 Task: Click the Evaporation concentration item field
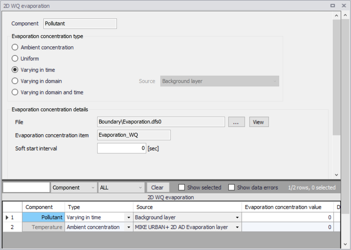(134, 135)
